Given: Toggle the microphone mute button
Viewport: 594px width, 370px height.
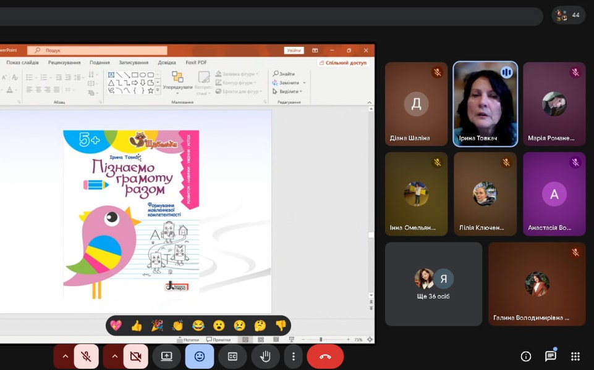Looking at the screenshot, I should pos(86,356).
